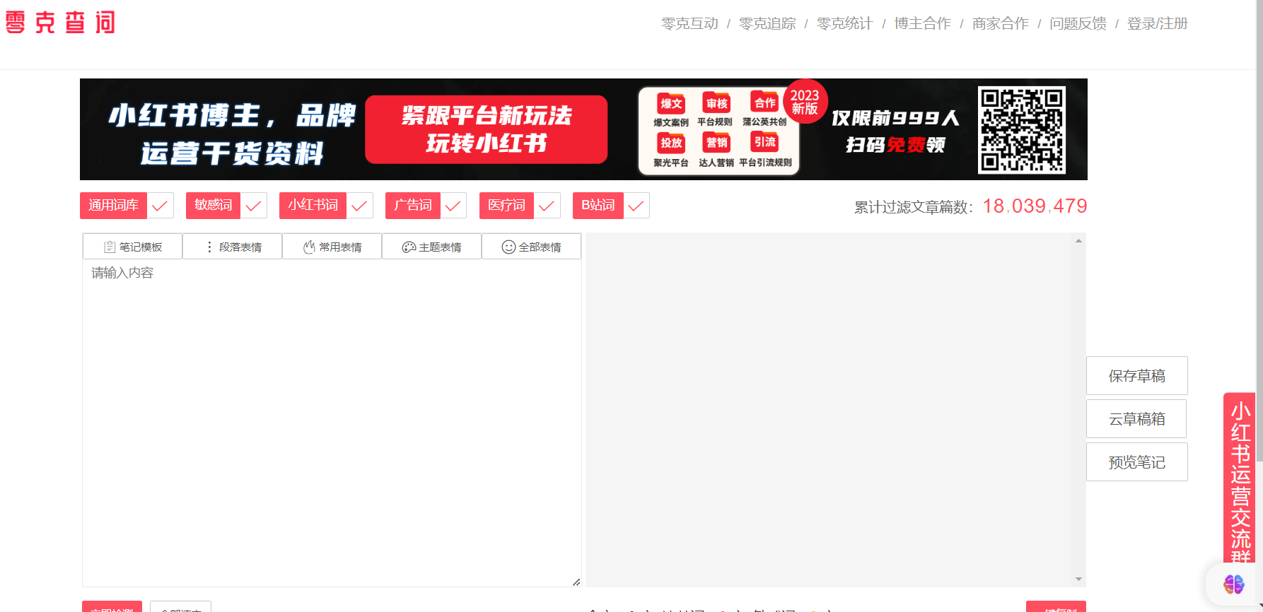
Task: Open 主题表情 theme emoji palette
Action: [x=432, y=247]
